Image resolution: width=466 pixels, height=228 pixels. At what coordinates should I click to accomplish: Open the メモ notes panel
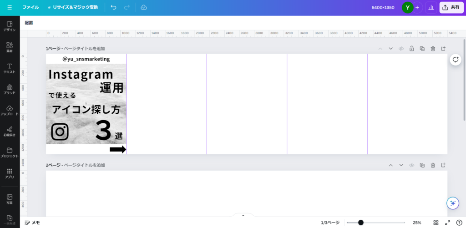point(32,223)
